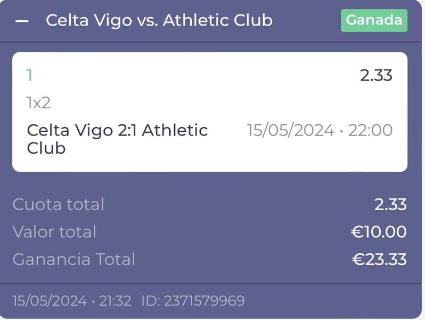Click the match date 15/05/2024 in the card
Screen dimensions: 425x320
coord(290,130)
